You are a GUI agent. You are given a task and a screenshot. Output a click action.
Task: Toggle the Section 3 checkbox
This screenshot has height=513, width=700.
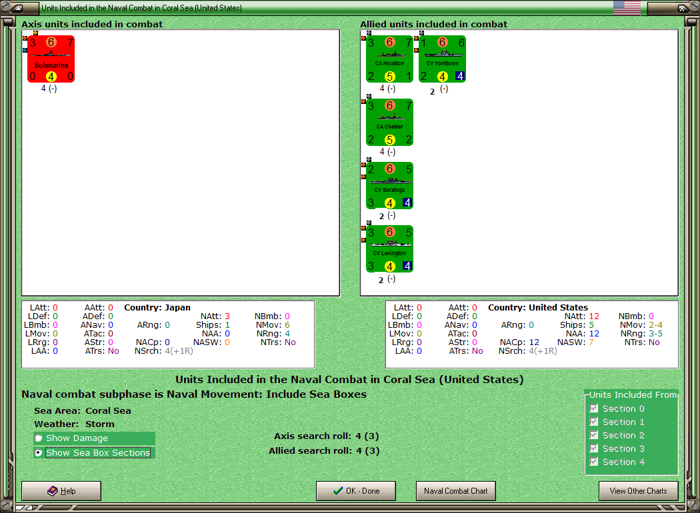click(594, 448)
